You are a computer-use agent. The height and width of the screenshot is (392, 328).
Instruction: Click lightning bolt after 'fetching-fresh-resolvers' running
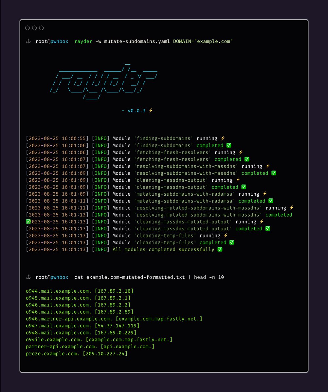[241, 152]
